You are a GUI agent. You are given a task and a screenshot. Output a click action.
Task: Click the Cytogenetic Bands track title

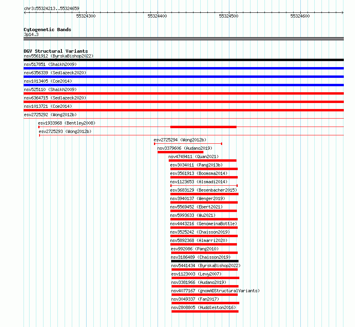[x=47, y=30]
